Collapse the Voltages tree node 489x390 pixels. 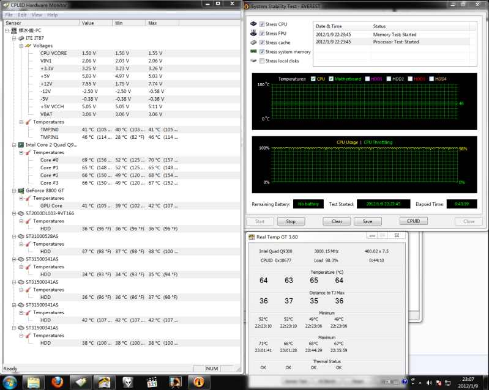[21, 46]
